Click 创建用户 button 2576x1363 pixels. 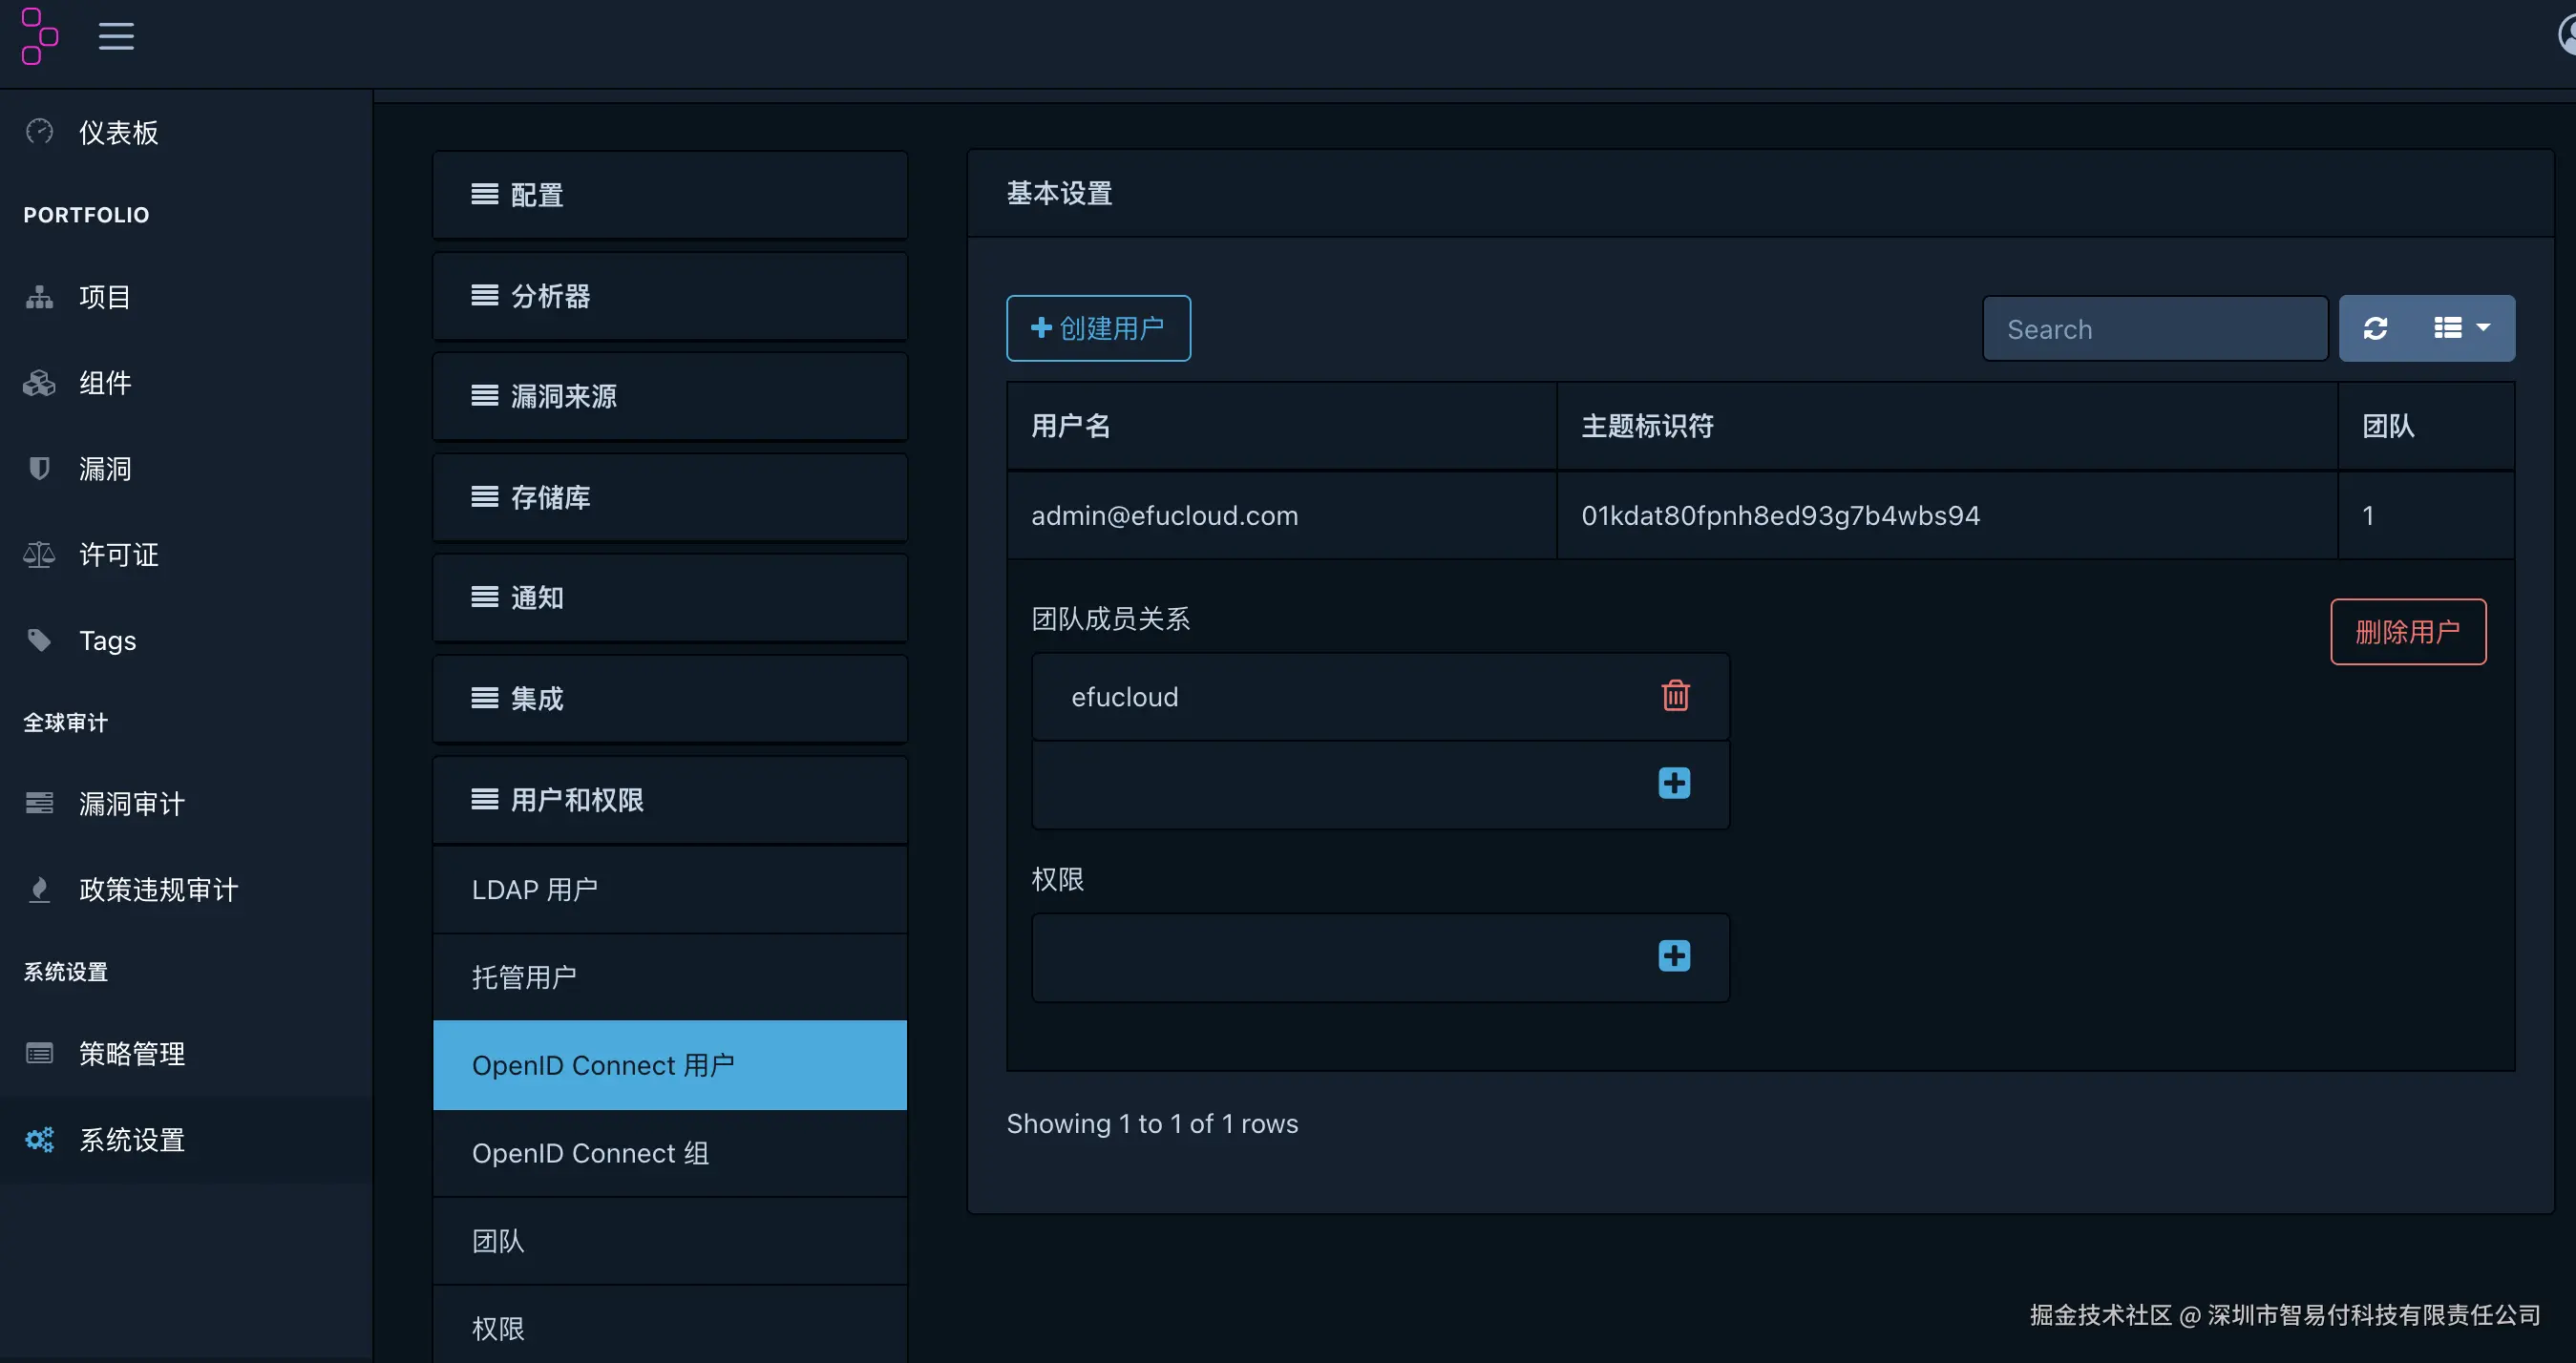pyautogui.click(x=1097, y=328)
